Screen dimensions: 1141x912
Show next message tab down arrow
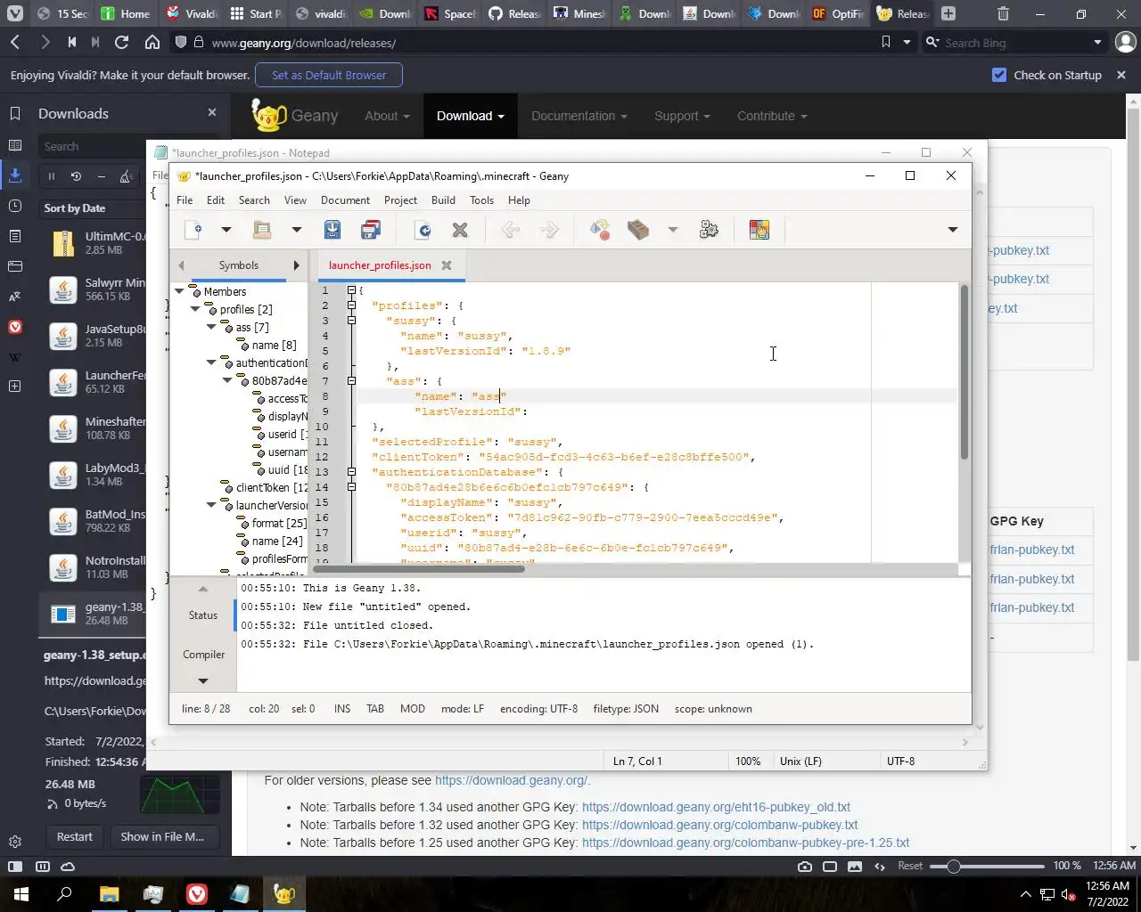[x=203, y=681]
